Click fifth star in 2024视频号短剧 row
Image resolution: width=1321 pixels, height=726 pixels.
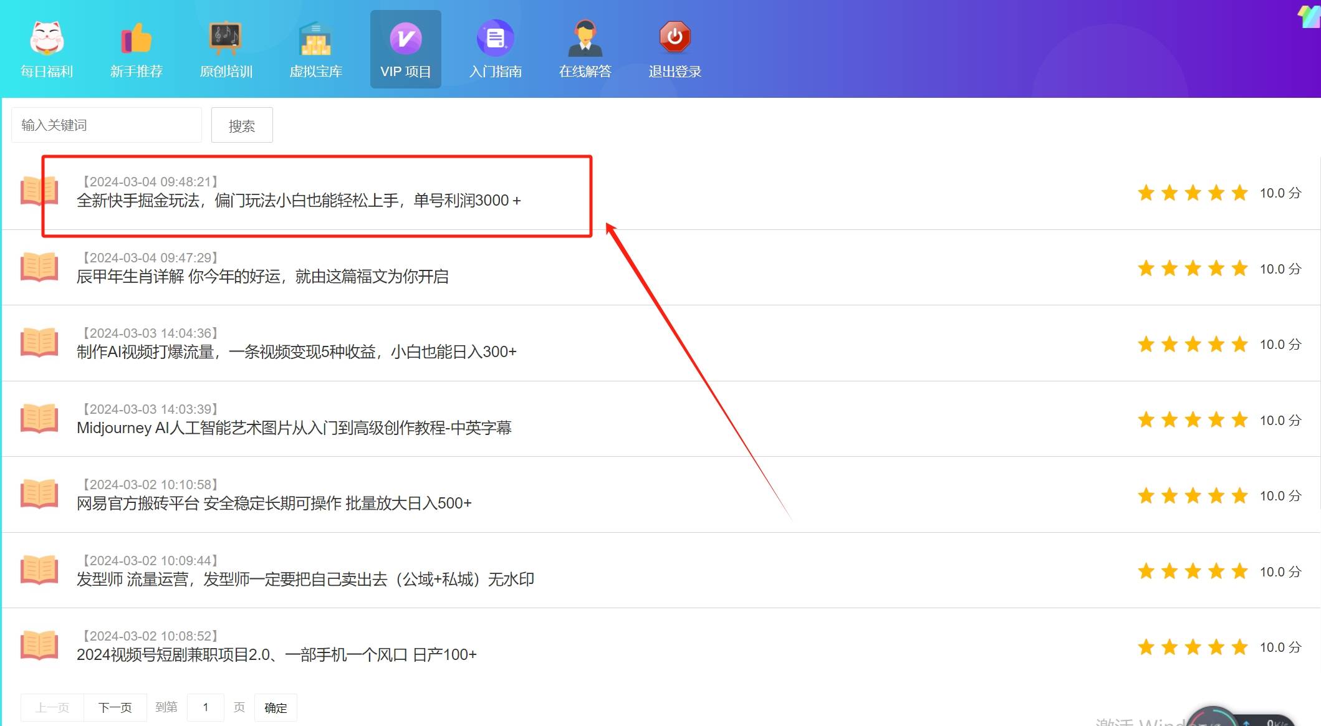1240,647
